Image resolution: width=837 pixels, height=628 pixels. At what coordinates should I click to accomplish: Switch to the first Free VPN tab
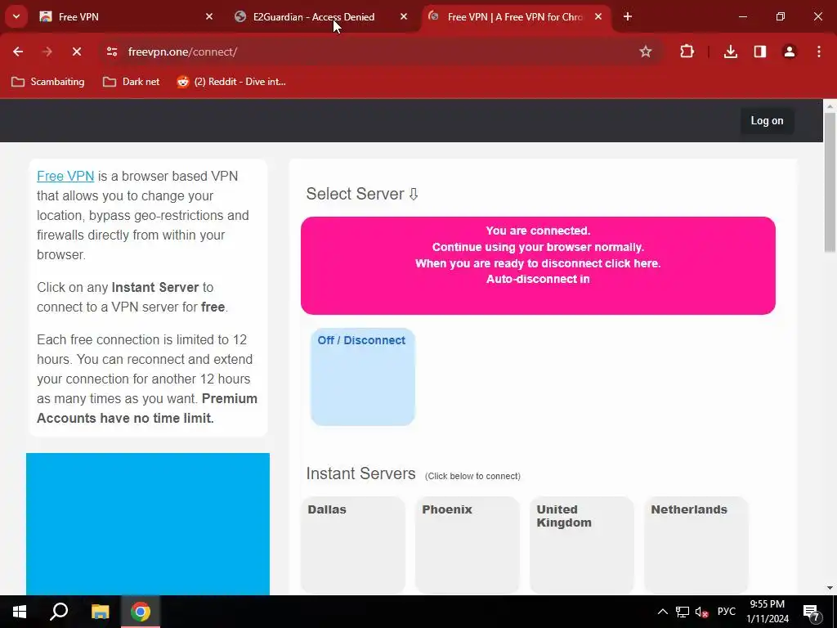click(x=127, y=16)
